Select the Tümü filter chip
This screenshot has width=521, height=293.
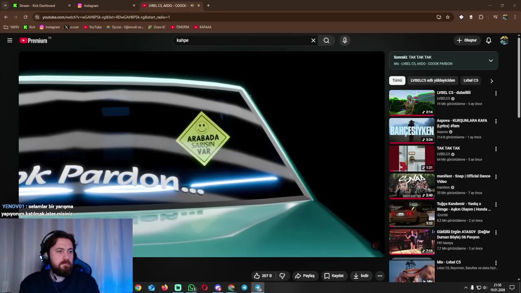(397, 81)
